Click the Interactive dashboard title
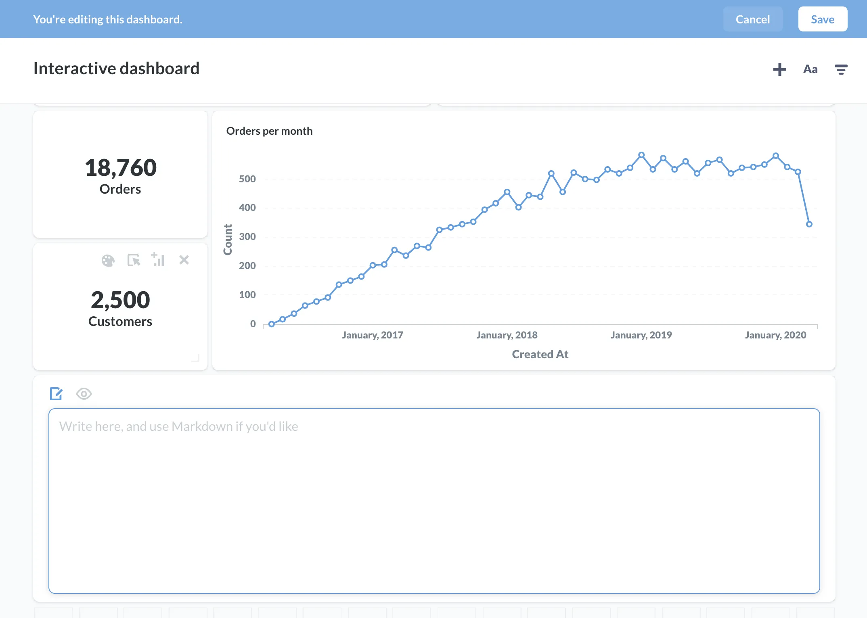This screenshot has width=867, height=618. 116,68
